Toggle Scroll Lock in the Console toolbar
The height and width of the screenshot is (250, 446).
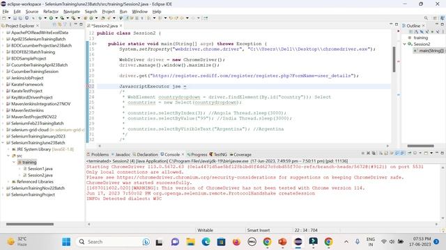pyautogui.click(x=386, y=153)
